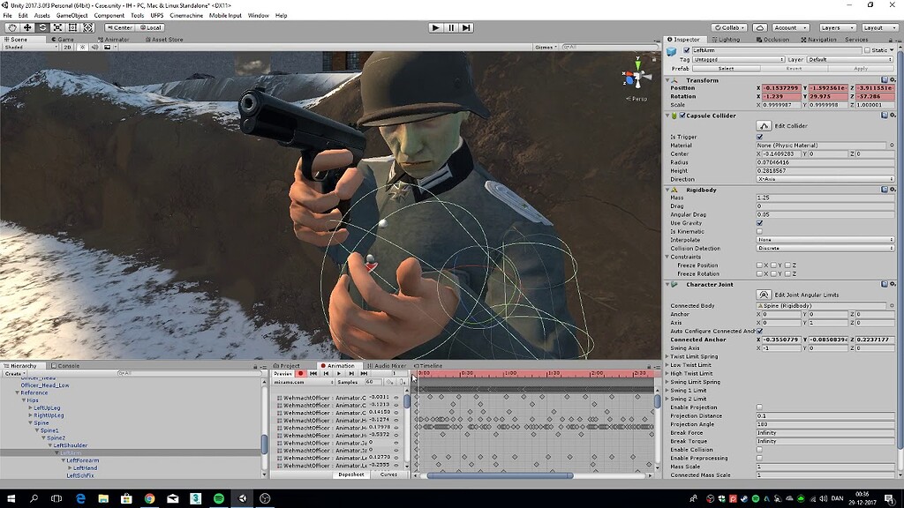This screenshot has height=508, width=904.
Task: Mute scene audio using the speaker icon
Action: click(94, 47)
